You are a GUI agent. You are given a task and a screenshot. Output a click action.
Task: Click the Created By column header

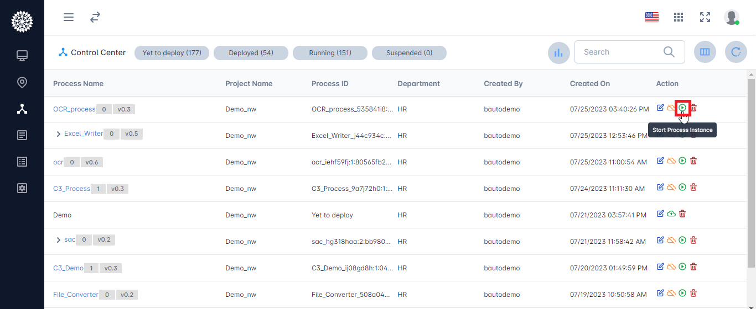click(x=503, y=84)
